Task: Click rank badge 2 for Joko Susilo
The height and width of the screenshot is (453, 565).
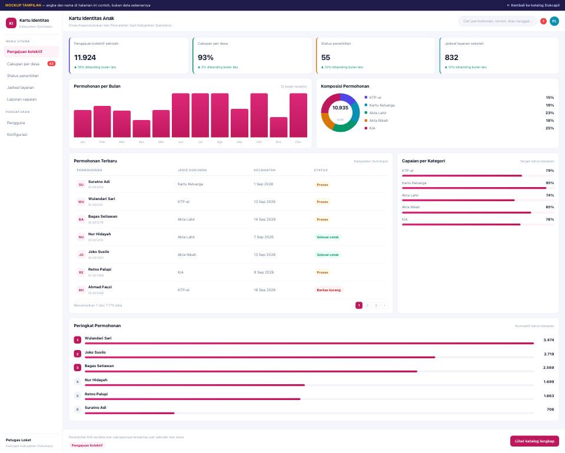Action: tap(78, 354)
